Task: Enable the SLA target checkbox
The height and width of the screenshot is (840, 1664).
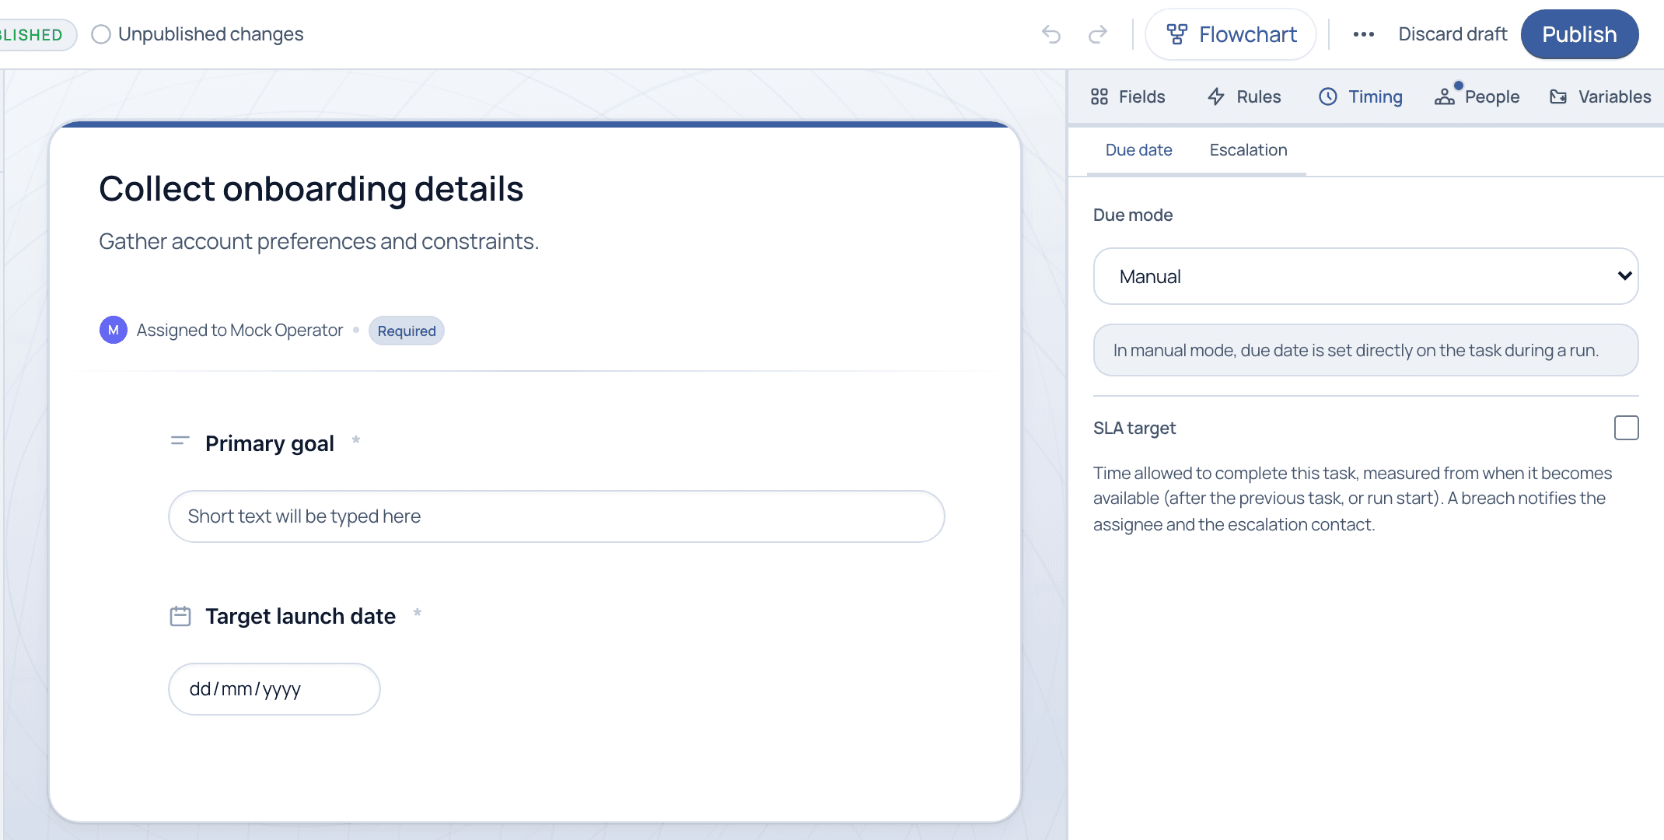Action: pos(1626,428)
